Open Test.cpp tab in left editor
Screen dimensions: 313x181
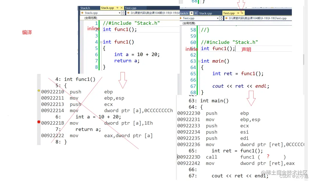131,8
